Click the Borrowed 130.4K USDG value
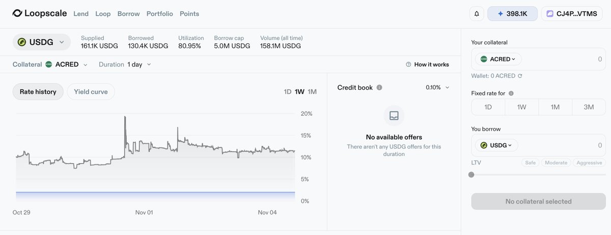Image resolution: width=611 pixels, height=235 pixels. click(148, 46)
